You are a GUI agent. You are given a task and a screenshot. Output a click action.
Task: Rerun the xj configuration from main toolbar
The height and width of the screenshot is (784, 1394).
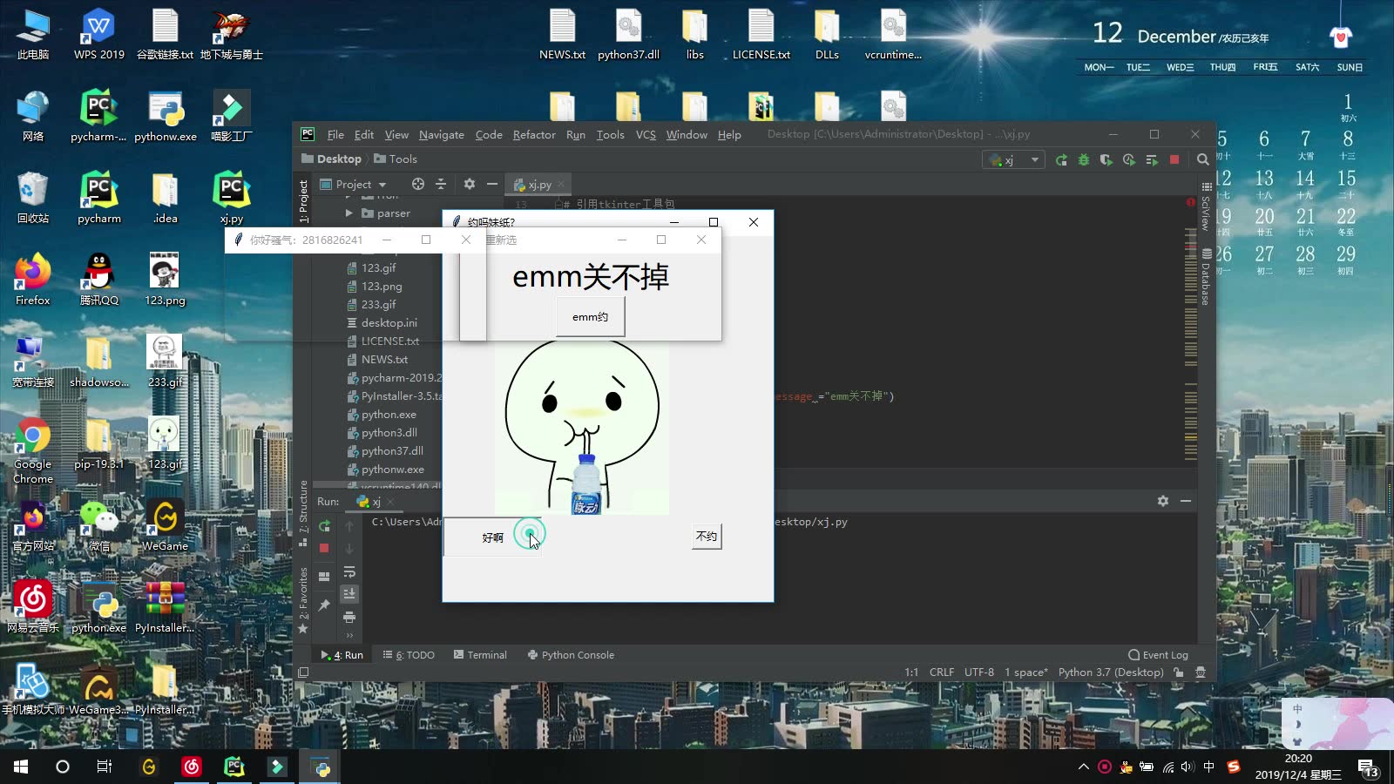[x=1061, y=160]
